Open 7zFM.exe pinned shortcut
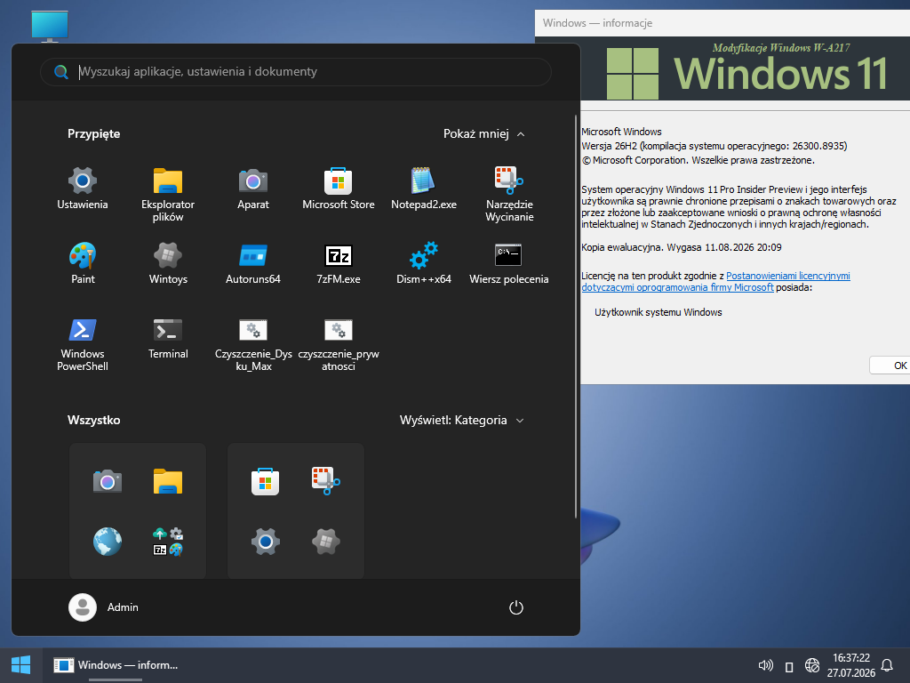This screenshot has height=683, width=910. (339, 263)
